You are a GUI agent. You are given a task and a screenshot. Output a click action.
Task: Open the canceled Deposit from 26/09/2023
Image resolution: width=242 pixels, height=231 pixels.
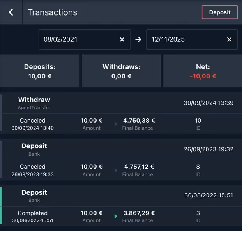[x=34, y=149]
